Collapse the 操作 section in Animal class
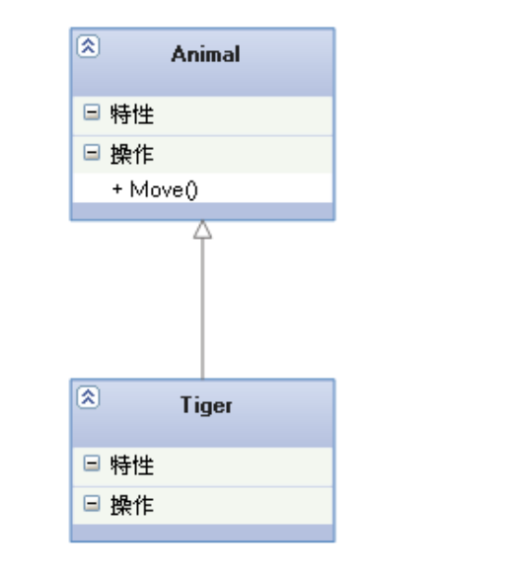Viewport: 509px width, 570px height. (x=92, y=152)
